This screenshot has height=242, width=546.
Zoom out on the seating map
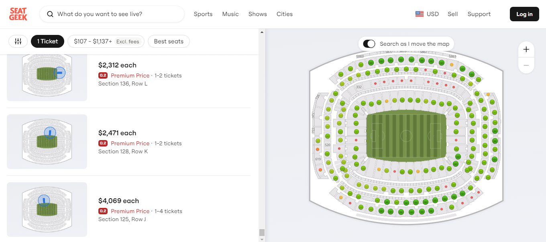coord(526,65)
